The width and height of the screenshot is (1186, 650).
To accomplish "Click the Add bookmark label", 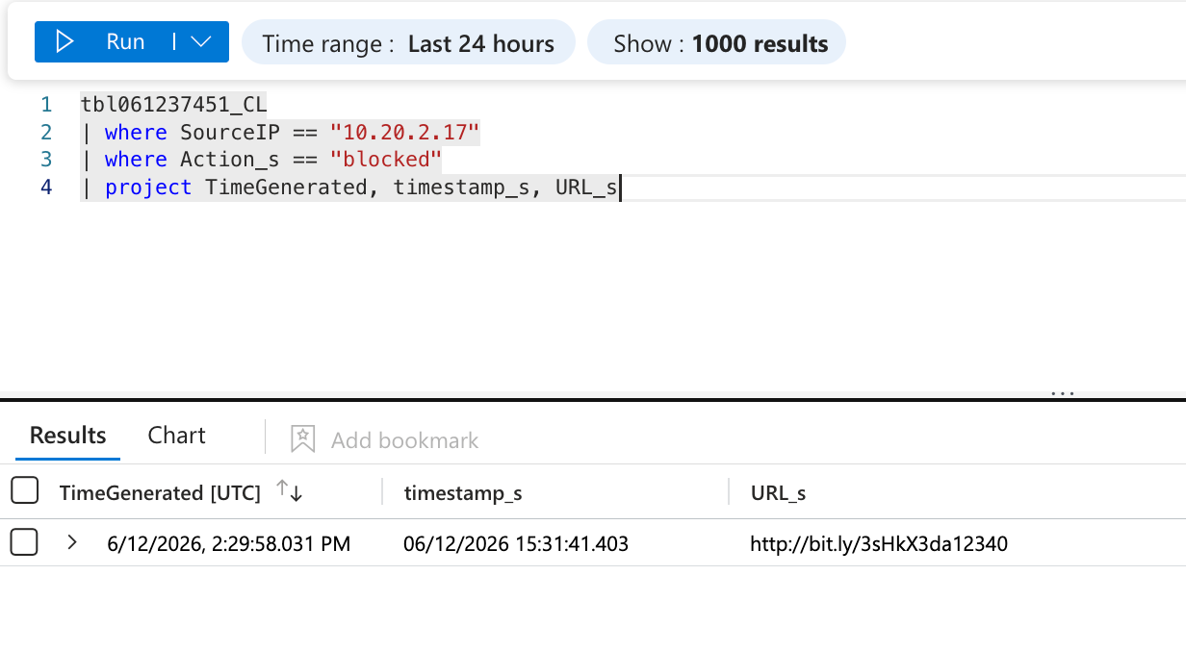I will coord(404,440).
